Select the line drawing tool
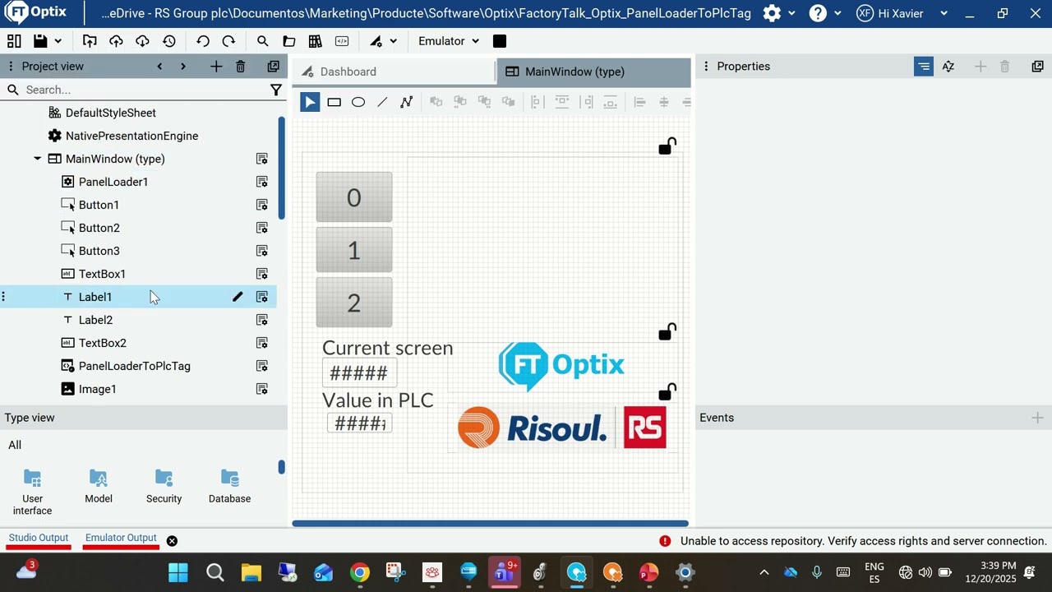The height and width of the screenshot is (592, 1052). (x=382, y=102)
